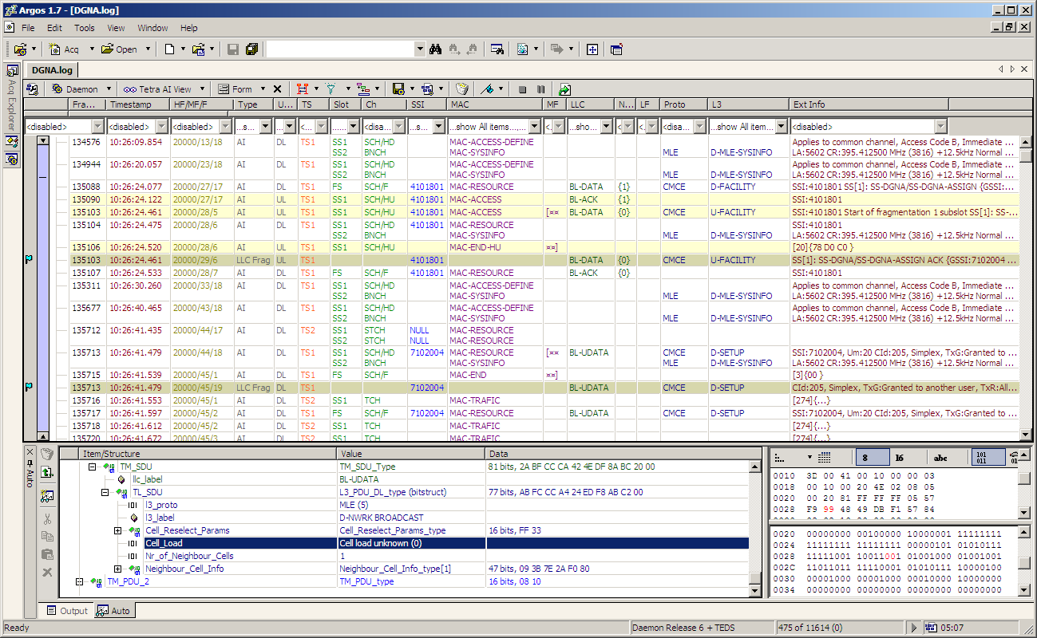The height and width of the screenshot is (638, 1037).
Task: Click the Save floppy disk icon
Action: click(233, 49)
